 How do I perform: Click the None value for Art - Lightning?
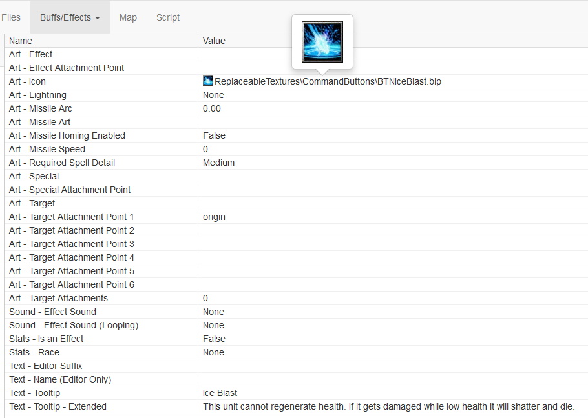pyautogui.click(x=213, y=95)
